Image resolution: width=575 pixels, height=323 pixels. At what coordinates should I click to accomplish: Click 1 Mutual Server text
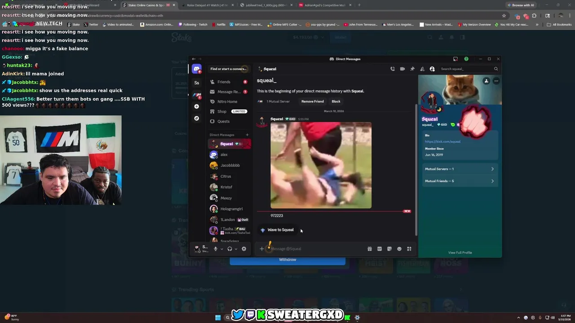(278, 101)
